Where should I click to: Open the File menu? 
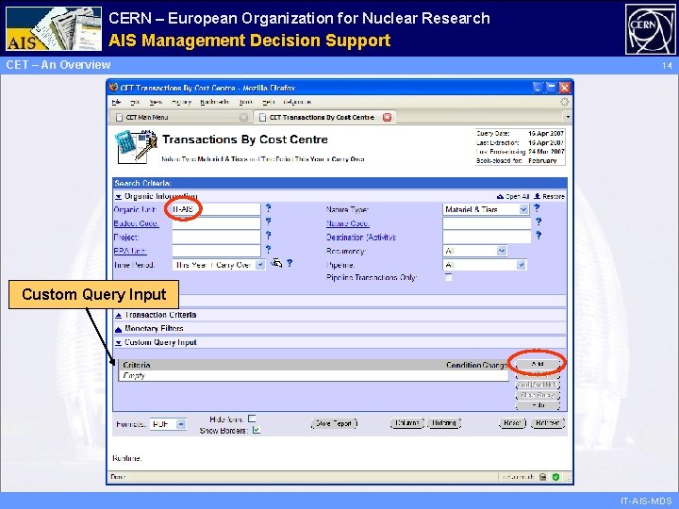click(116, 102)
